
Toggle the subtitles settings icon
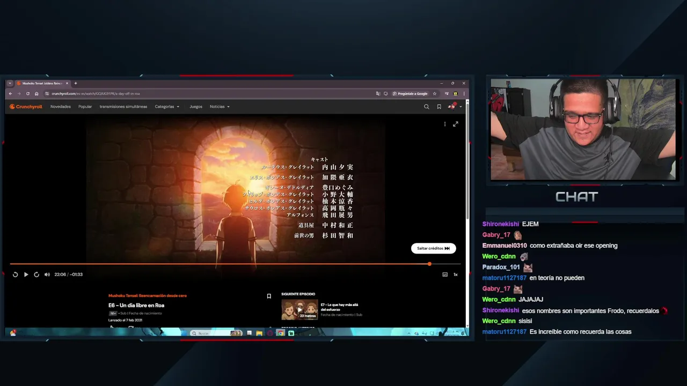click(445, 274)
